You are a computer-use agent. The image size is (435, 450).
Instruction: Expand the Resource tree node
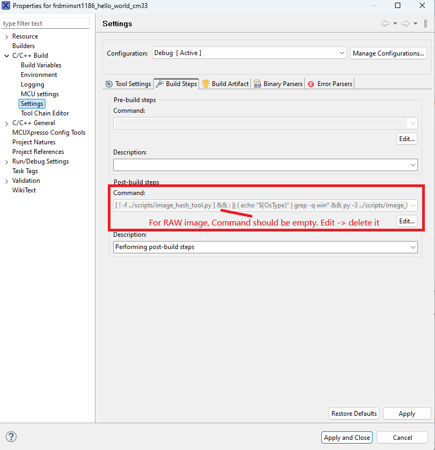pos(6,36)
